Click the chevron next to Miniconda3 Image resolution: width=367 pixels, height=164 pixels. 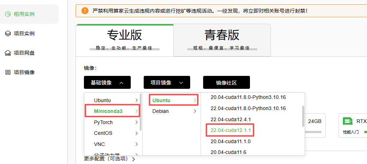click(x=136, y=111)
